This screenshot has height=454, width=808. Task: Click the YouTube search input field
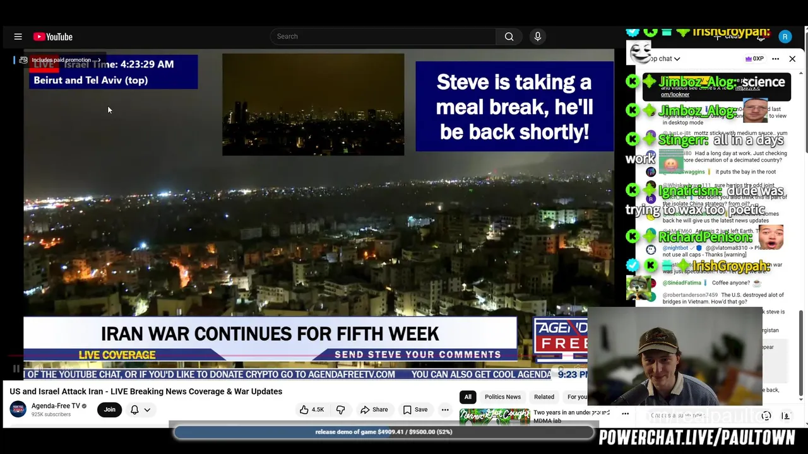pyautogui.click(x=383, y=37)
